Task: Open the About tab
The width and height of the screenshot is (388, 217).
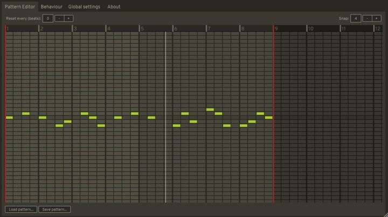Action: tap(114, 7)
